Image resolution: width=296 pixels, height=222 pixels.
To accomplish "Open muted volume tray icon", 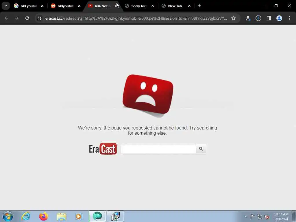I will click(267, 217).
